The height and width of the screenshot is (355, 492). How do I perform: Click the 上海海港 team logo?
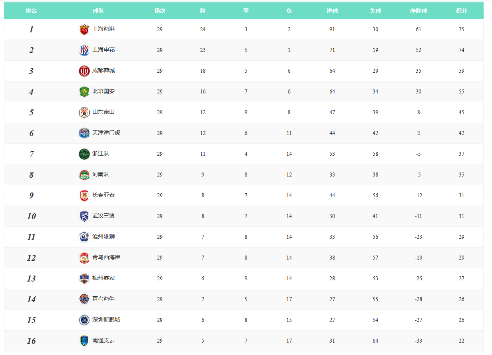(x=84, y=30)
